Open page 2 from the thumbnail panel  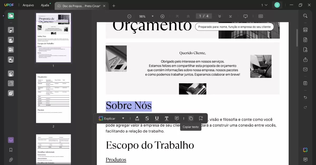click(53, 98)
